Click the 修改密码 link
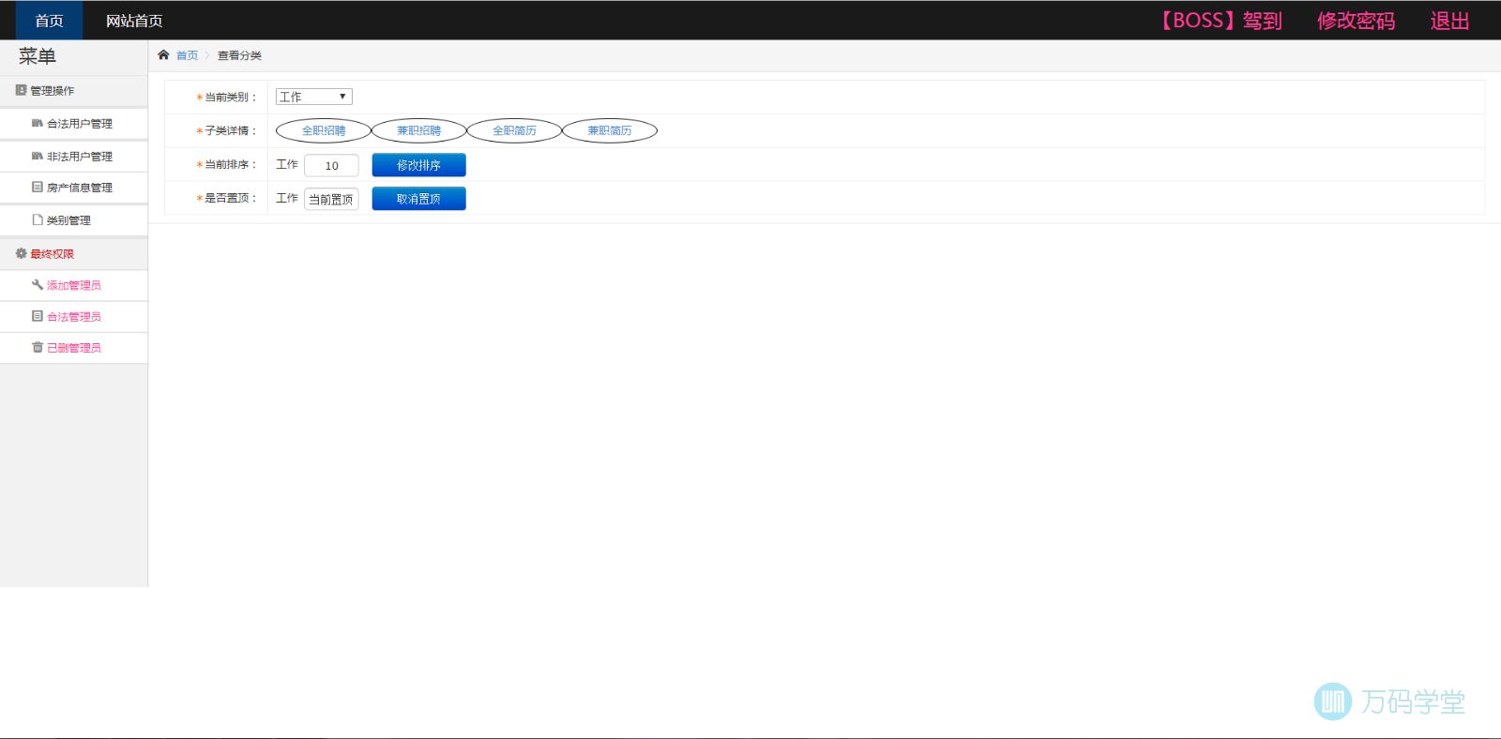Image resolution: width=1501 pixels, height=739 pixels. pos(1356,21)
